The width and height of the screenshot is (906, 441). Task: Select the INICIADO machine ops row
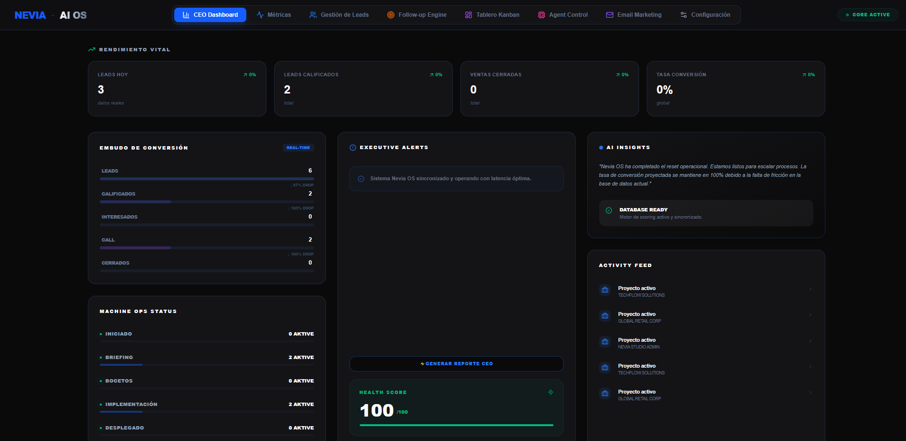coord(207,336)
